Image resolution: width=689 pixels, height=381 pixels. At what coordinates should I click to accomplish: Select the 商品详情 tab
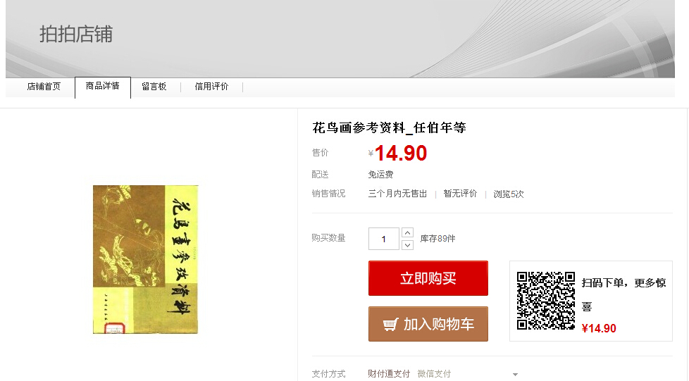[x=103, y=87]
